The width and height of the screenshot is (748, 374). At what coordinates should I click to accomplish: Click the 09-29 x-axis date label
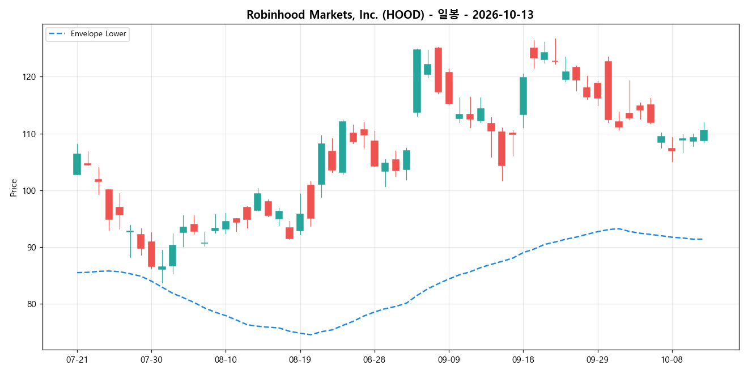(597, 359)
